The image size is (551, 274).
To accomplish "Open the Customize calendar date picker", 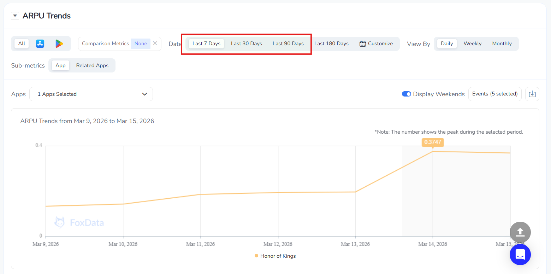I will coord(376,43).
